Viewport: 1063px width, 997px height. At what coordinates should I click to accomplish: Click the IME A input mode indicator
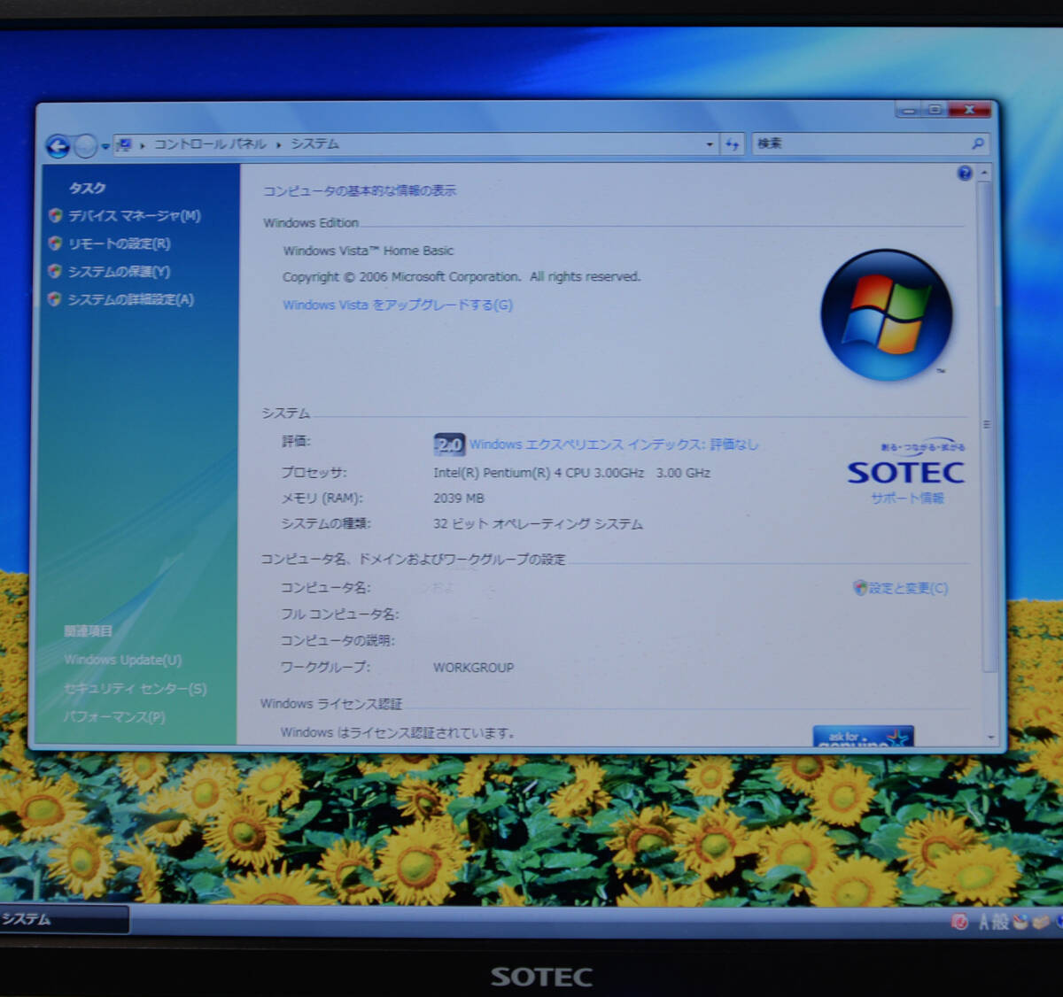[984, 922]
